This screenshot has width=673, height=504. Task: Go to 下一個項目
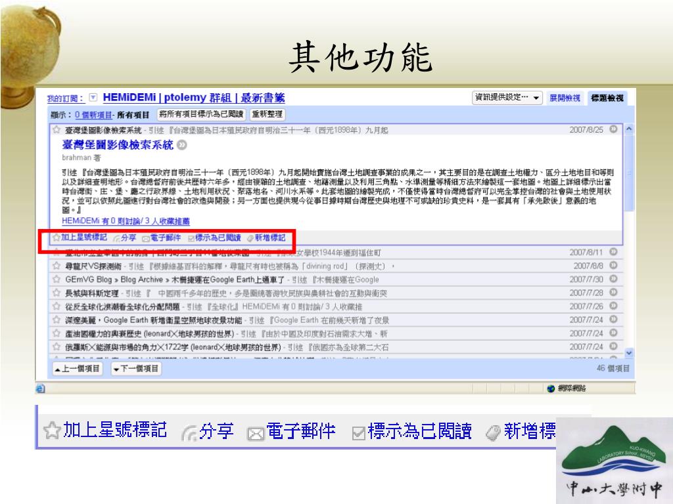click(135, 369)
